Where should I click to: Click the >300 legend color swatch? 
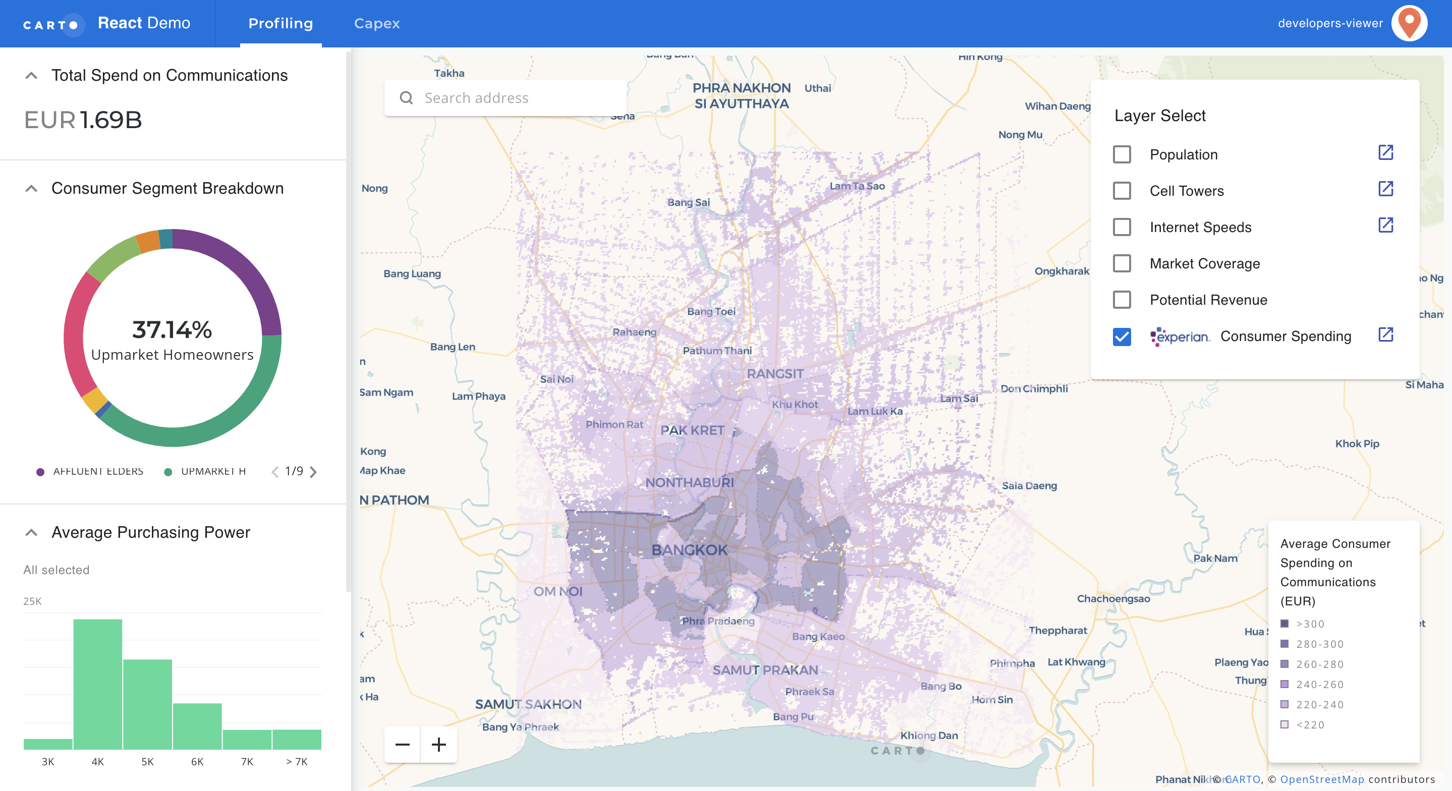click(x=1285, y=624)
